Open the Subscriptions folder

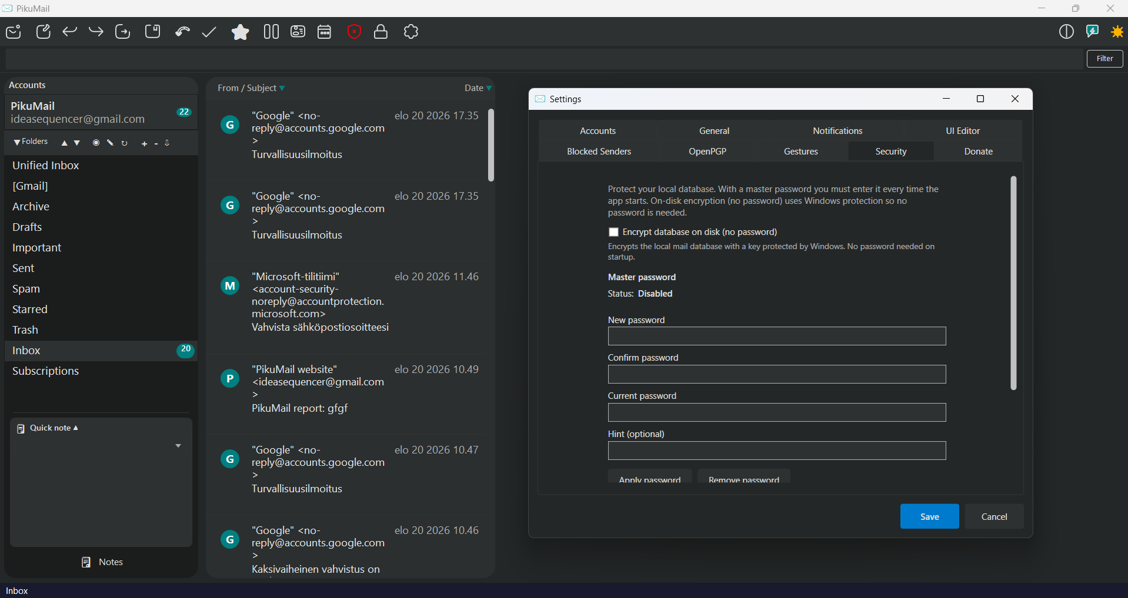click(x=101, y=371)
